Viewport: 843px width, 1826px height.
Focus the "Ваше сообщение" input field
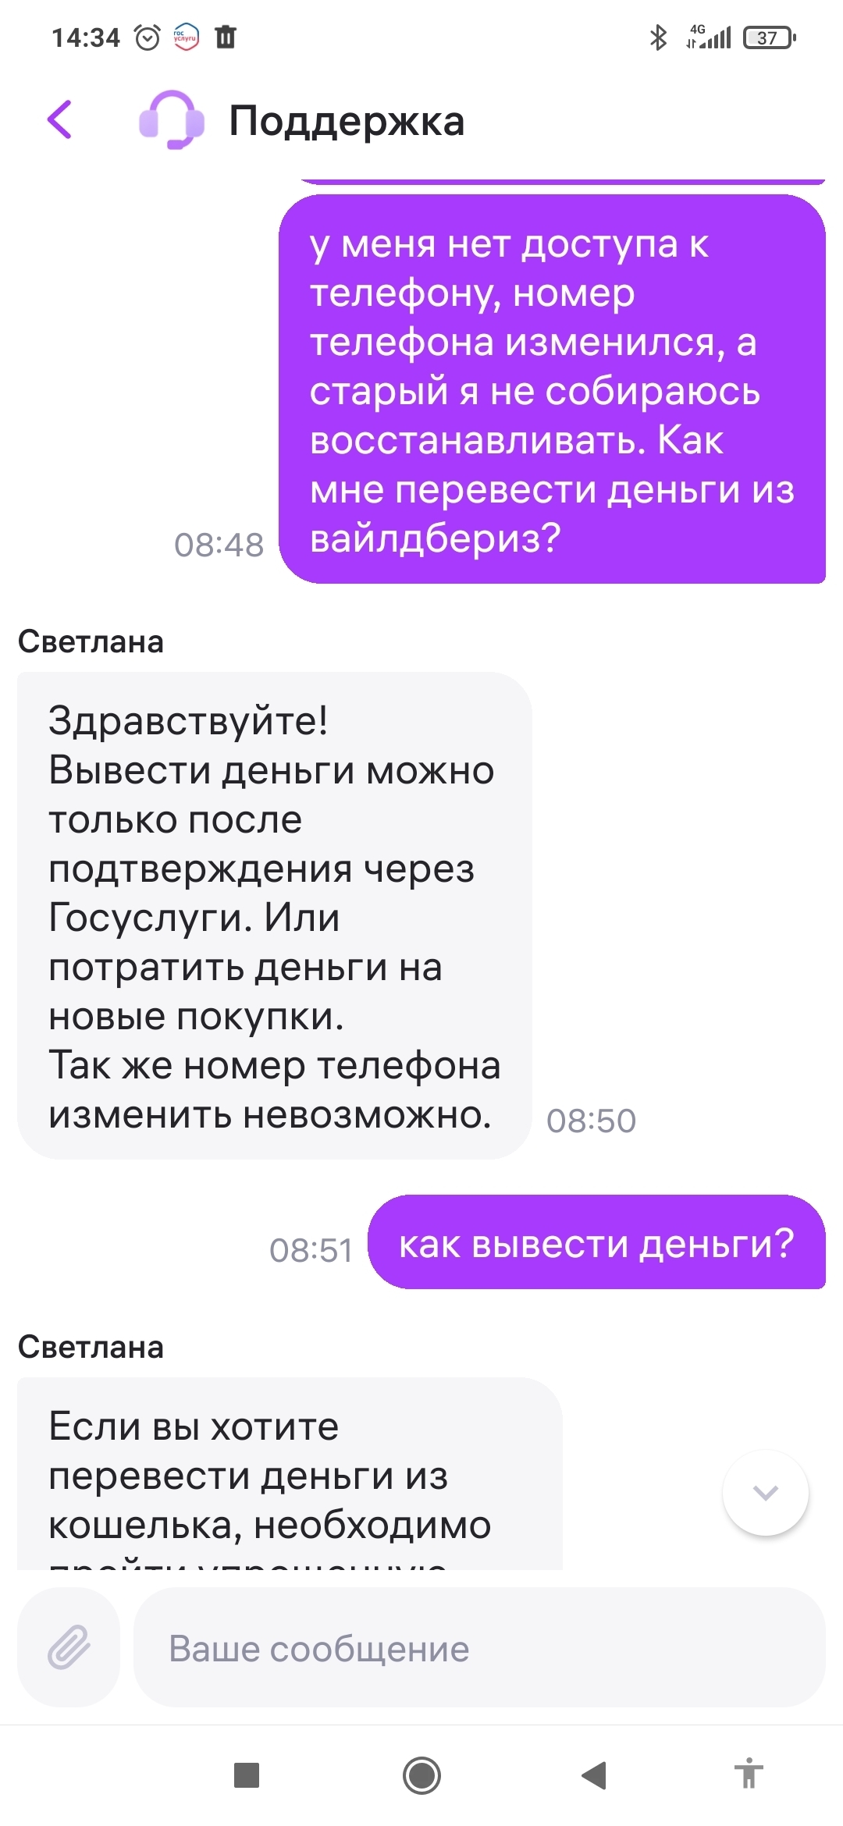[x=479, y=1647]
